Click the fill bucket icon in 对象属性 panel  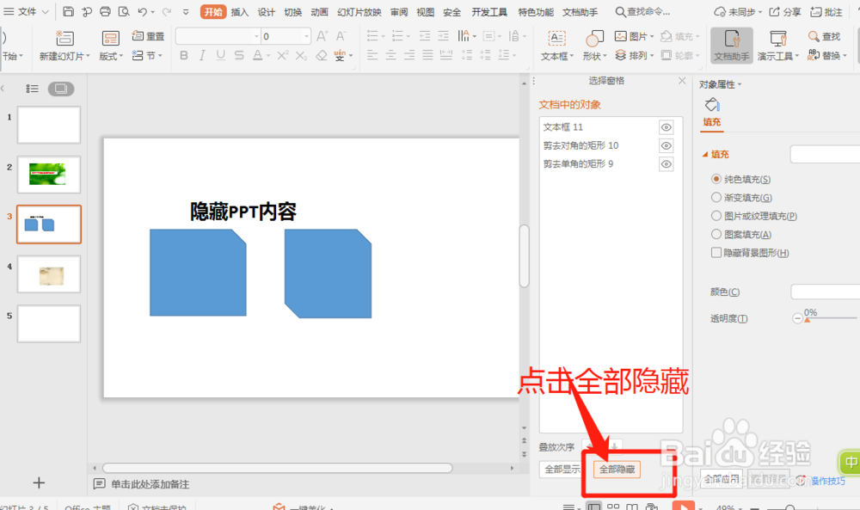pos(712,104)
